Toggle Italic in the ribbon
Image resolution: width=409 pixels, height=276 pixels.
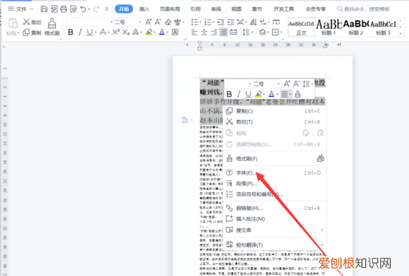[80, 32]
